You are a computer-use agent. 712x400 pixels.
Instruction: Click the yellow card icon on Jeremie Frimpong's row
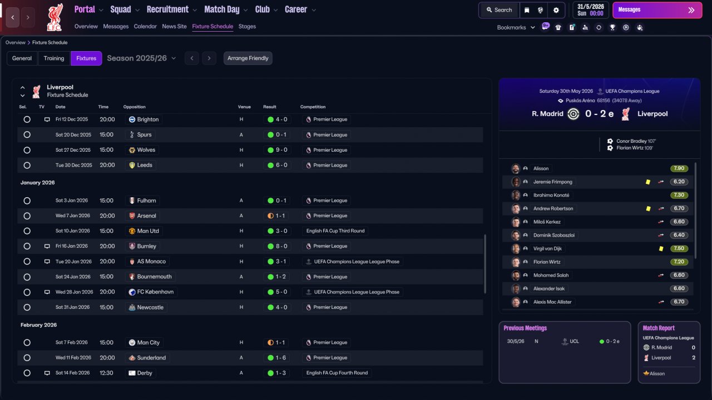648,182
